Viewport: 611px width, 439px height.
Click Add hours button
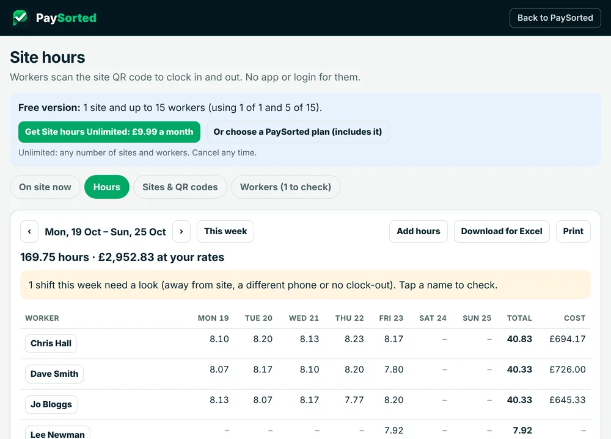pos(418,231)
